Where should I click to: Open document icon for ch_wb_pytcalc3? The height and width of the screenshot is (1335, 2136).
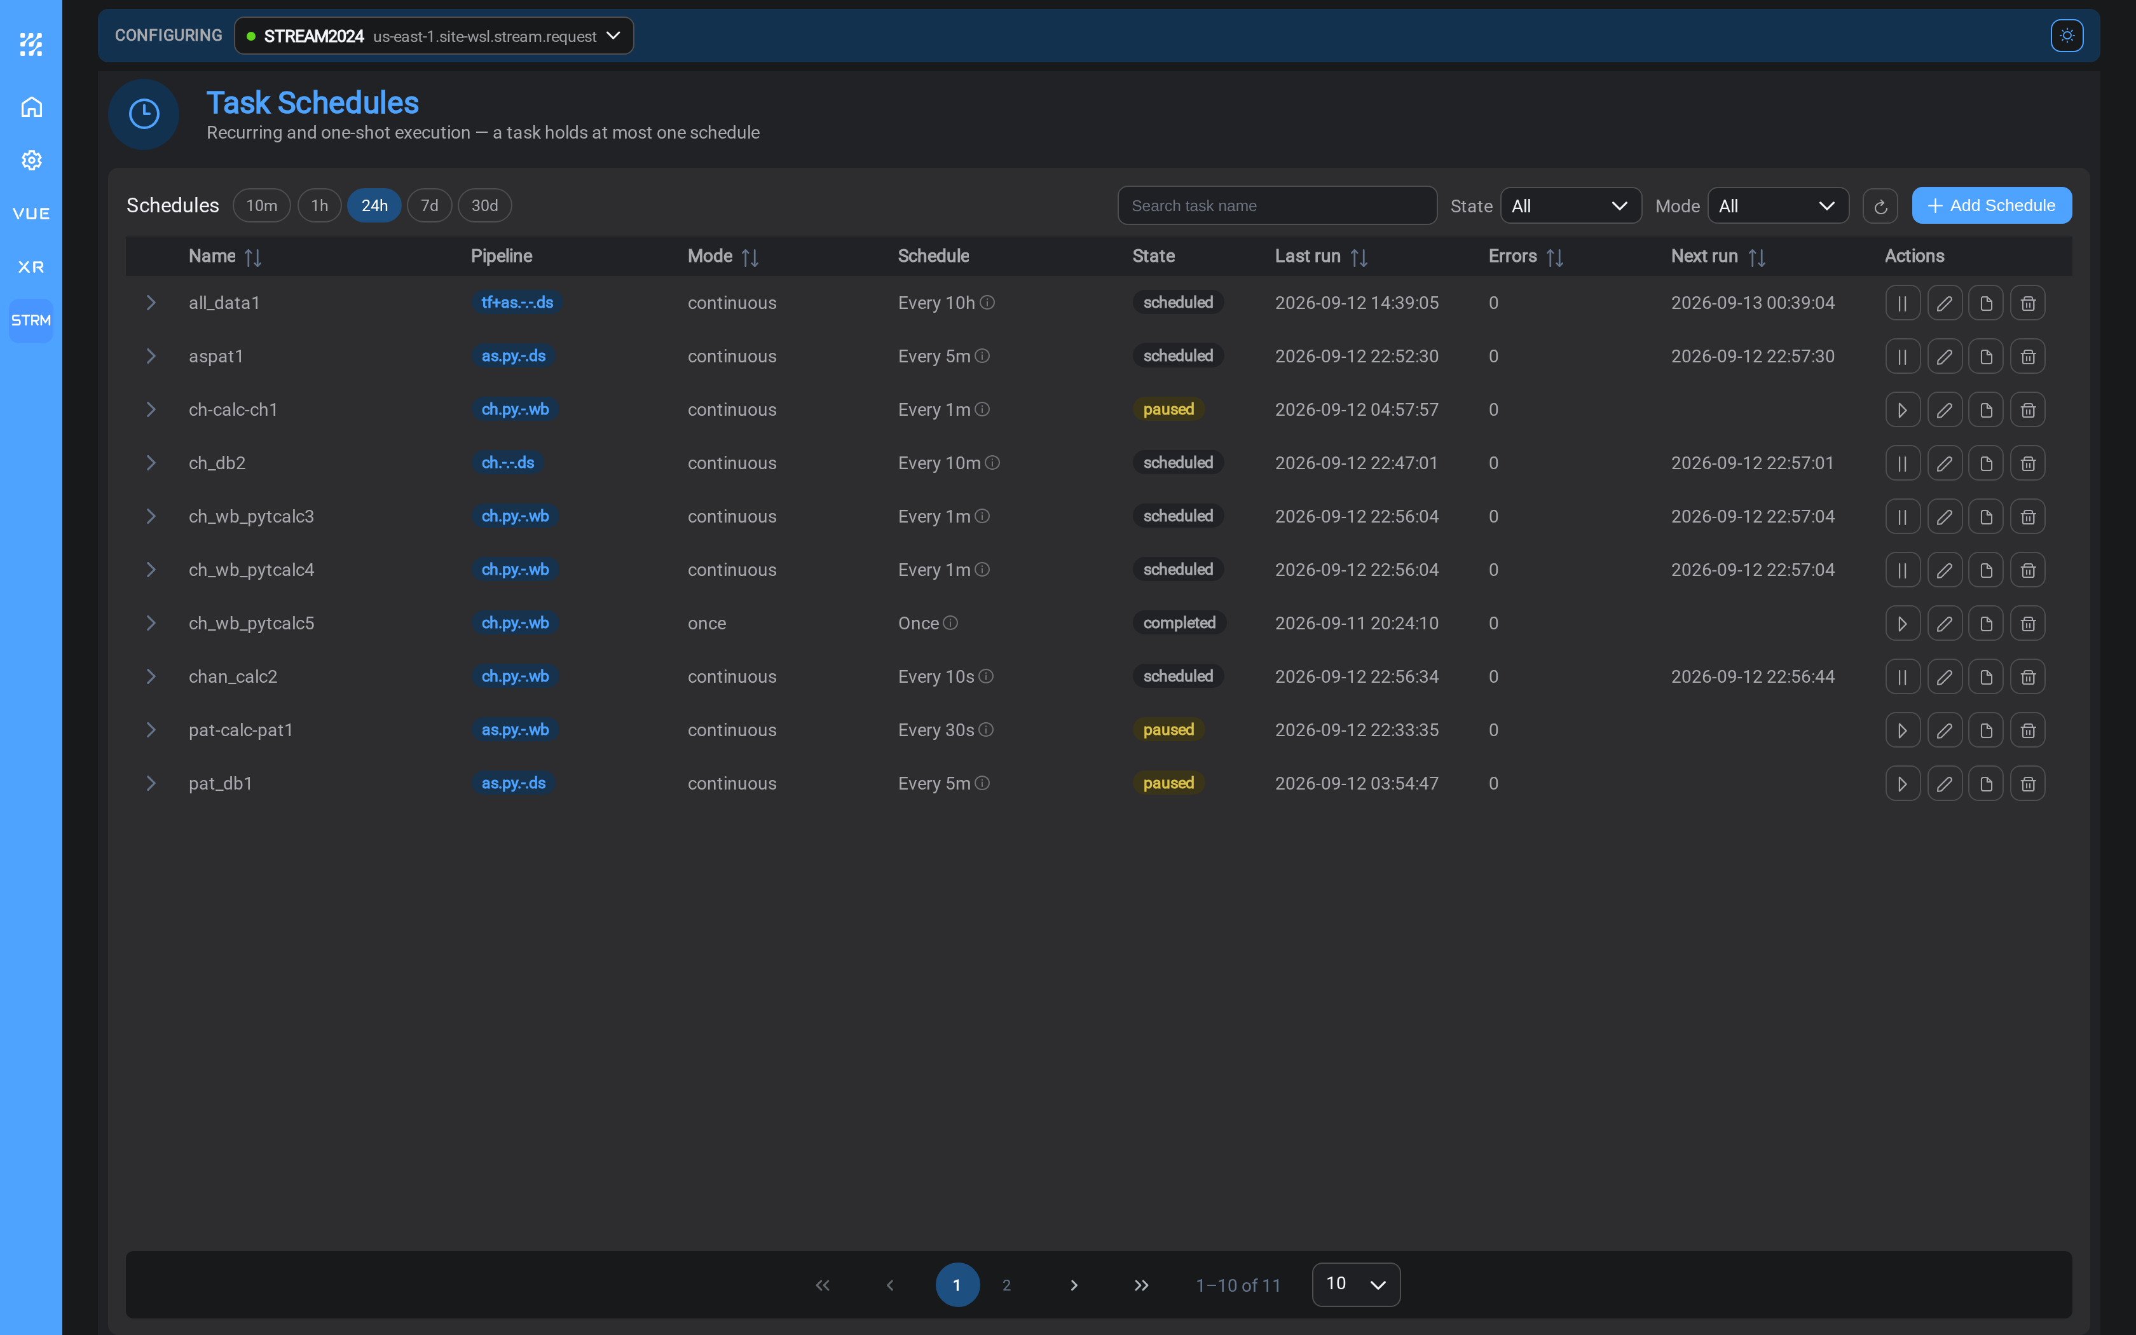tap(1986, 516)
